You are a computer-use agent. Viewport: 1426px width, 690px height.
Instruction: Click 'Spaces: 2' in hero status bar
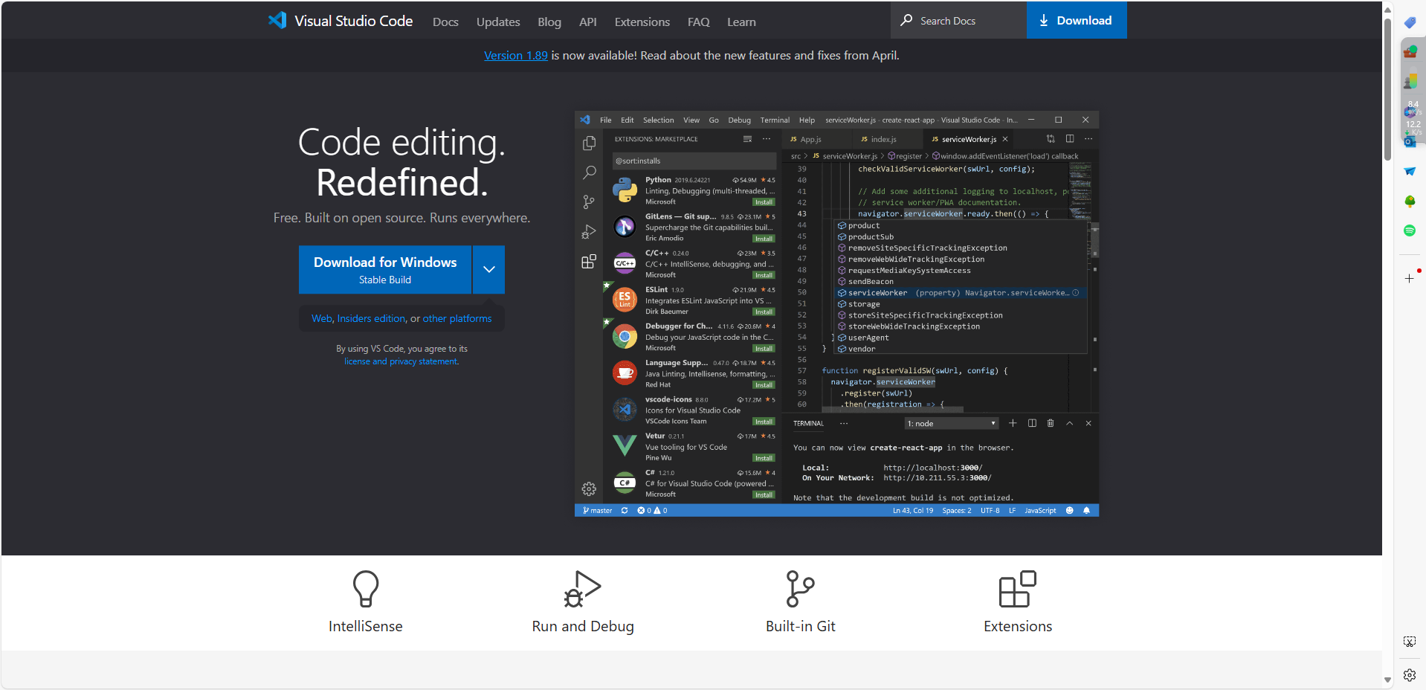click(x=957, y=511)
